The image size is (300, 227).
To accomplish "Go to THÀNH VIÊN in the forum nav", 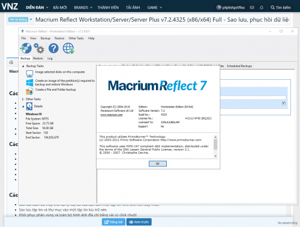I will click(108, 8).
